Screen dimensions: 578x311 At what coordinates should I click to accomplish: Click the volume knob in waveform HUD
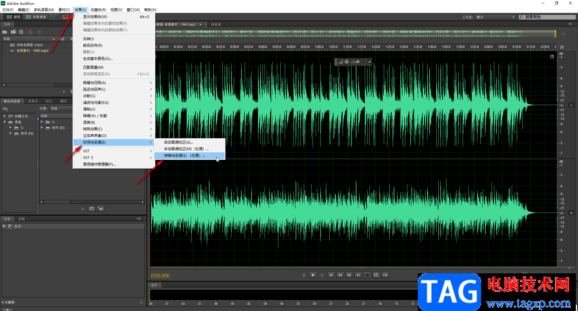tap(346, 62)
